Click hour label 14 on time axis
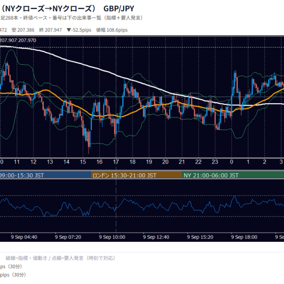The image size is (284, 284). pos(66,162)
